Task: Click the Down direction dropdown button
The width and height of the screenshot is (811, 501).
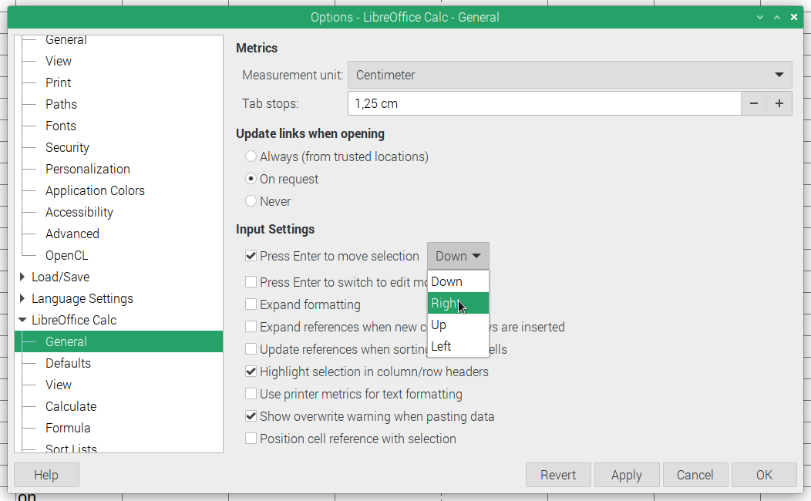Action: pyautogui.click(x=458, y=256)
